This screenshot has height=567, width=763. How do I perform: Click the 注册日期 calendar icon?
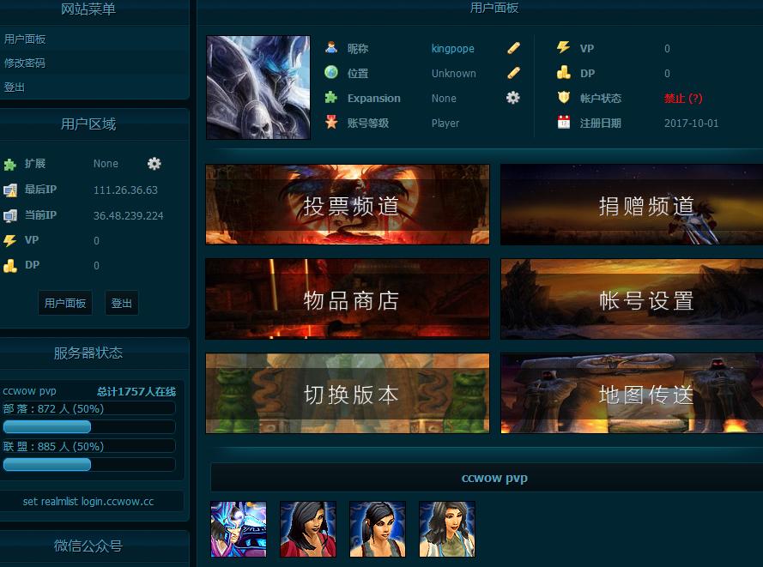coord(562,123)
